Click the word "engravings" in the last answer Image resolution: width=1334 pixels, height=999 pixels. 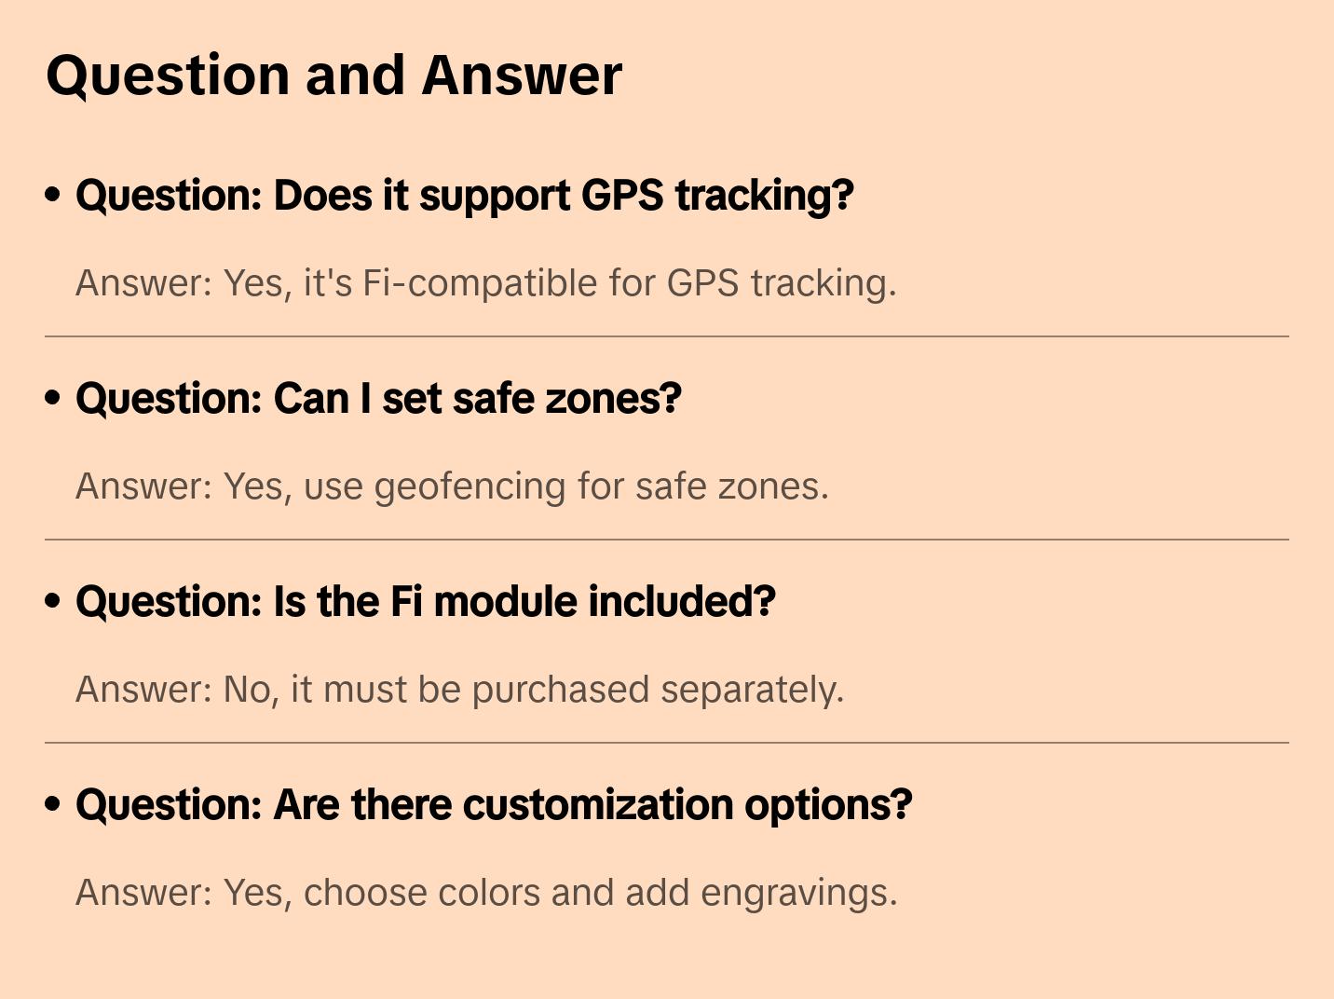tap(798, 893)
